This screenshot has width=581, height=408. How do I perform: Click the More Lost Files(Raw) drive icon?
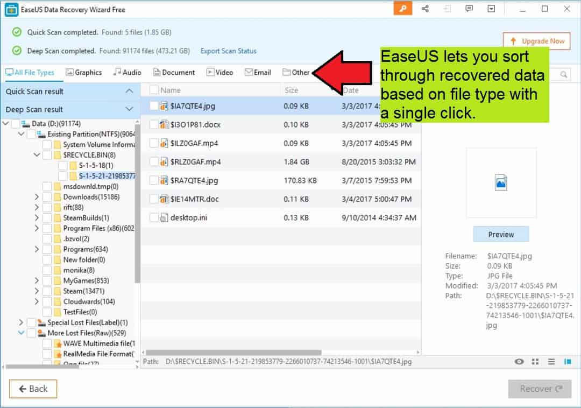(x=41, y=333)
